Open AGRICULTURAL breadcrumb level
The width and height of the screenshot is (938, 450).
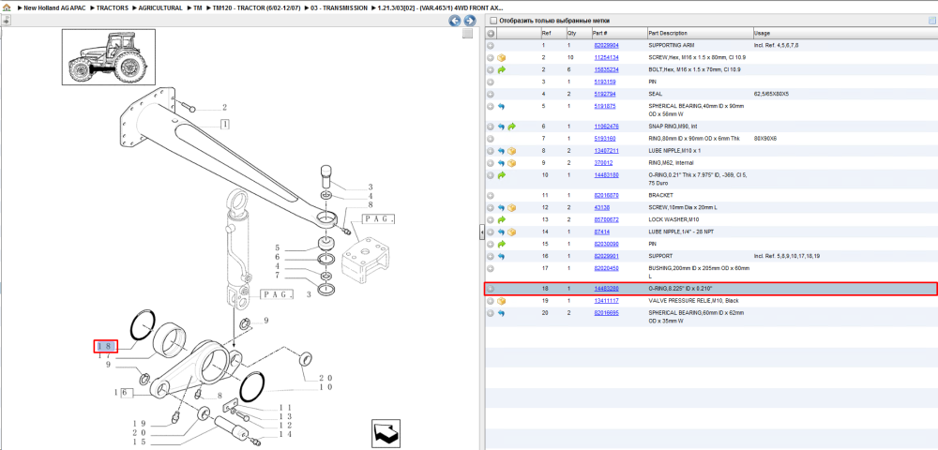click(x=160, y=8)
